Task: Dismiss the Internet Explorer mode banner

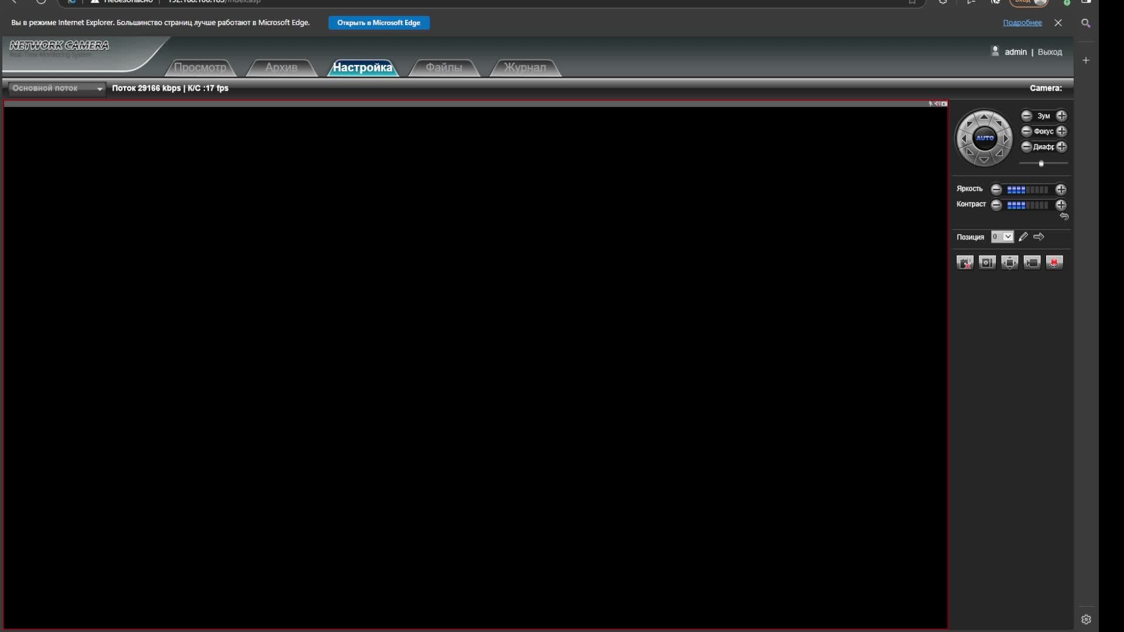Action: click(x=1058, y=23)
